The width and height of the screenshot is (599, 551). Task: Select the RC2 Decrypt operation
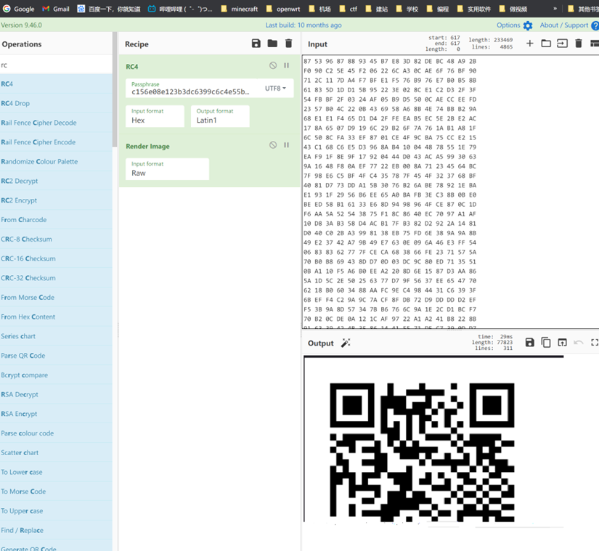pyautogui.click(x=56, y=181)
